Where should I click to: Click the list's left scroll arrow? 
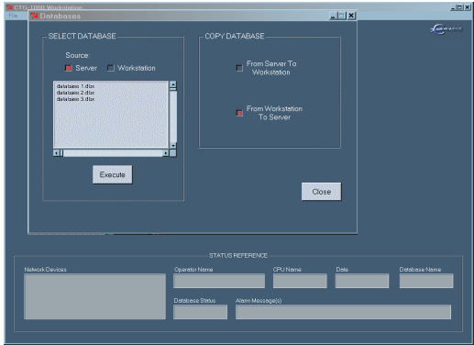pyautogui.click(x=57, y=153)
